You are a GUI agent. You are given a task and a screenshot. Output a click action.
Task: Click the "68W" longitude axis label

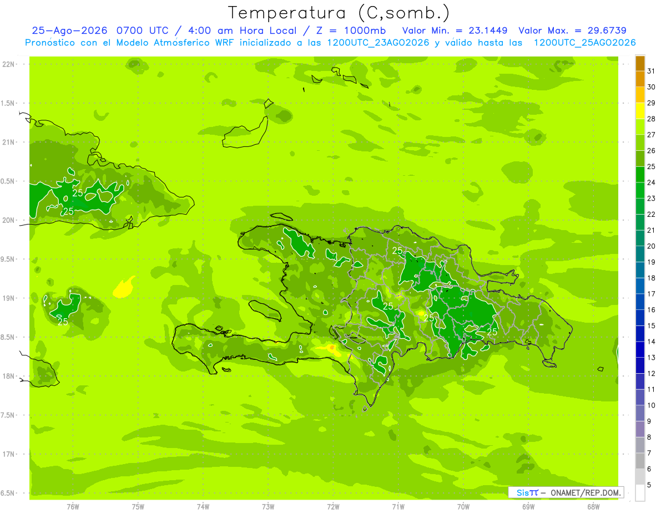coord(593,506)
